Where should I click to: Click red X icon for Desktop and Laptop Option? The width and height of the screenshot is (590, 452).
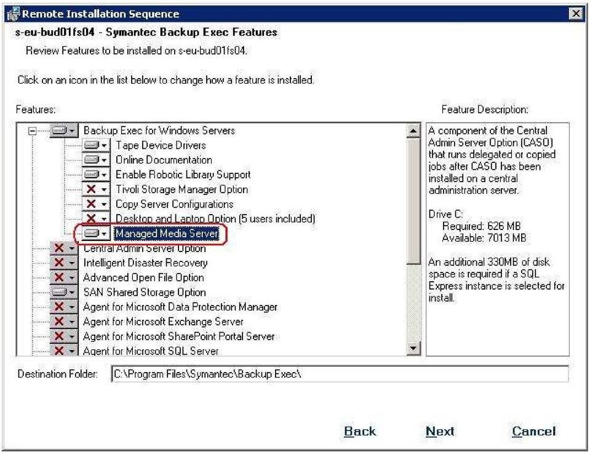coord(91,218)
